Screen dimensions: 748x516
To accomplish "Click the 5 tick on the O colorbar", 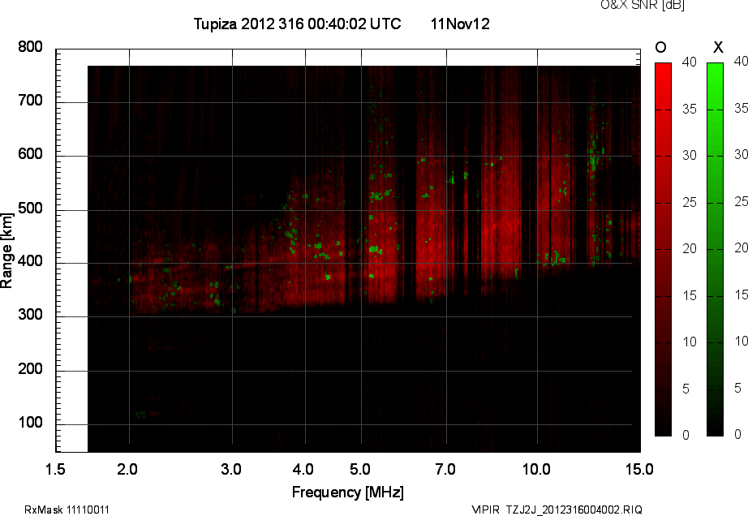I will point(686,389).
